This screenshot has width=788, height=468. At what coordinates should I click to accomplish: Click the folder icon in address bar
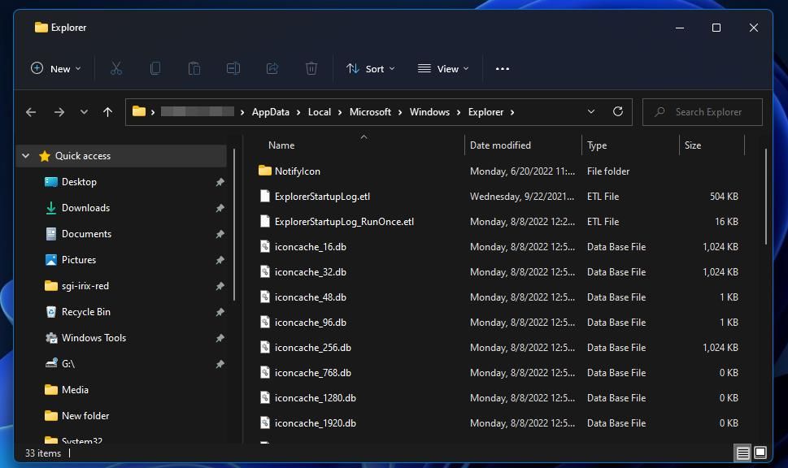click(139, 111)
